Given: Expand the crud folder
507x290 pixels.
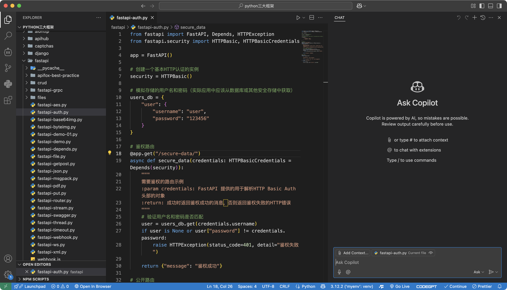Looking at the screenshot, I should (x=61, y=83).
